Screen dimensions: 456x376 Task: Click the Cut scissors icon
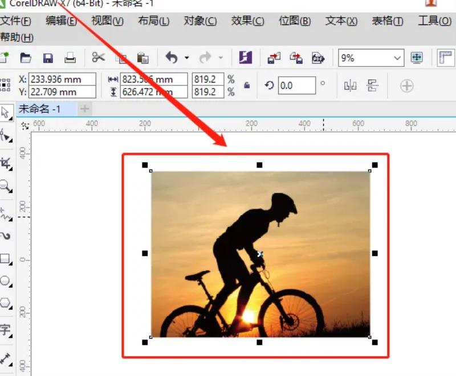click(x=98, y=57)
